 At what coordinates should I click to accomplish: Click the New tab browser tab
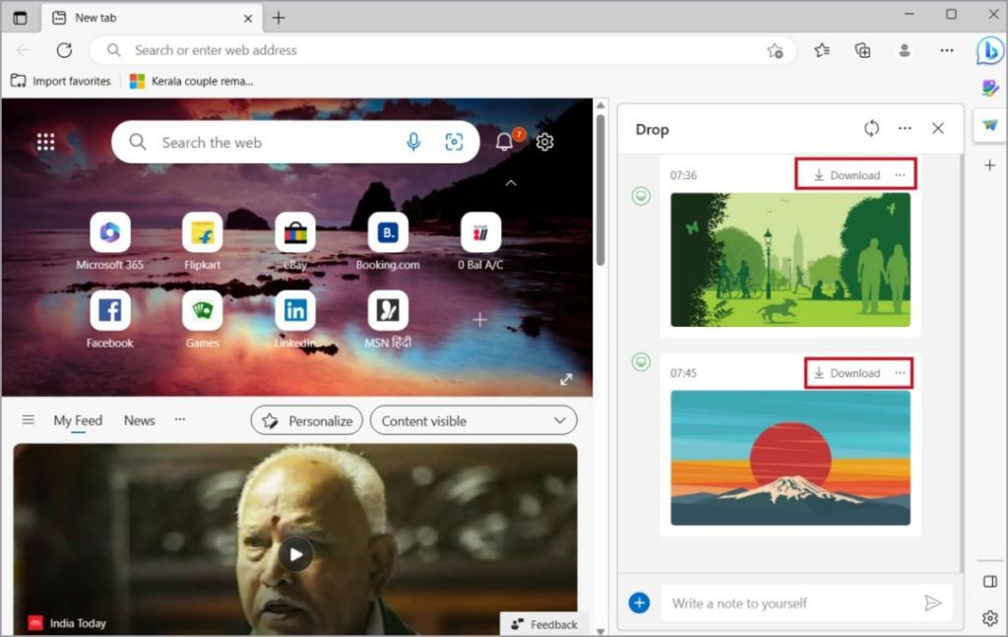[96, 17]
